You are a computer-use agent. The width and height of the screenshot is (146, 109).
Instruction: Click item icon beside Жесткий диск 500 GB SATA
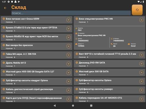click(x=77, y=72)
